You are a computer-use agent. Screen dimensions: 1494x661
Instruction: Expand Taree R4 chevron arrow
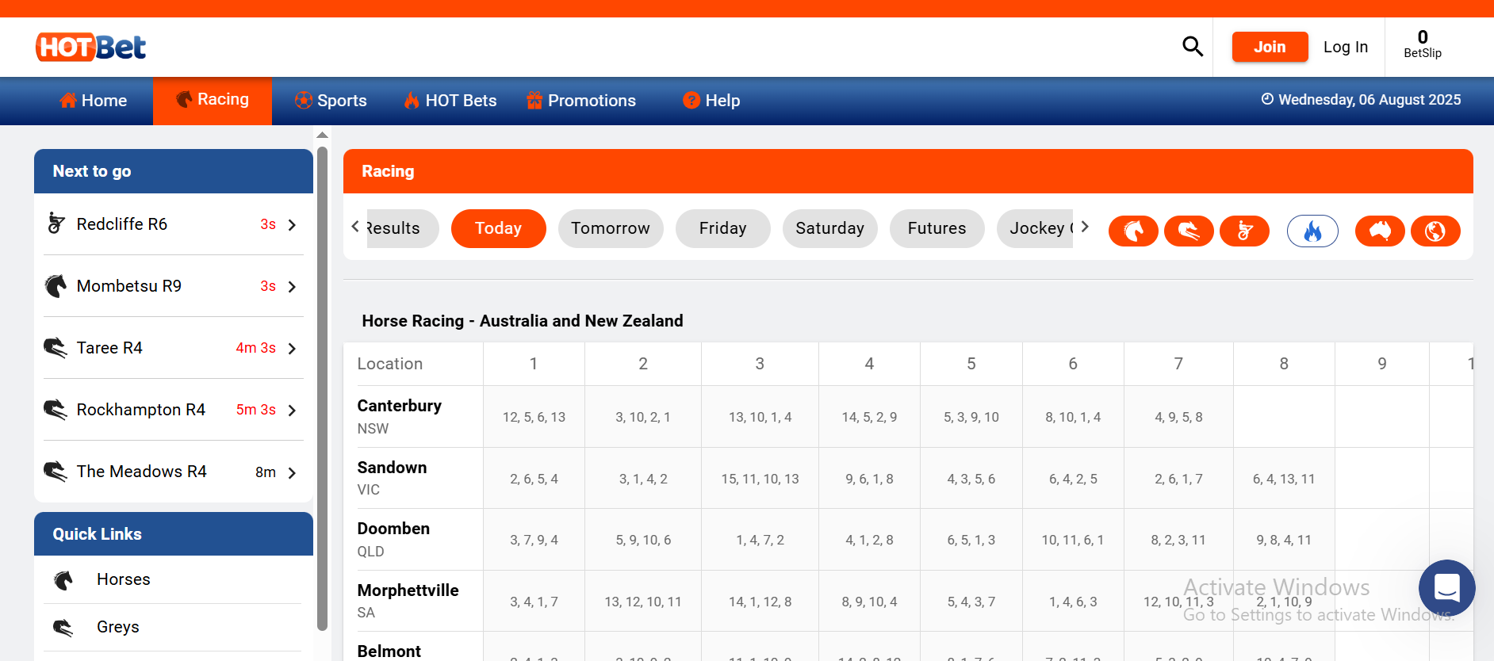[293, 348]
